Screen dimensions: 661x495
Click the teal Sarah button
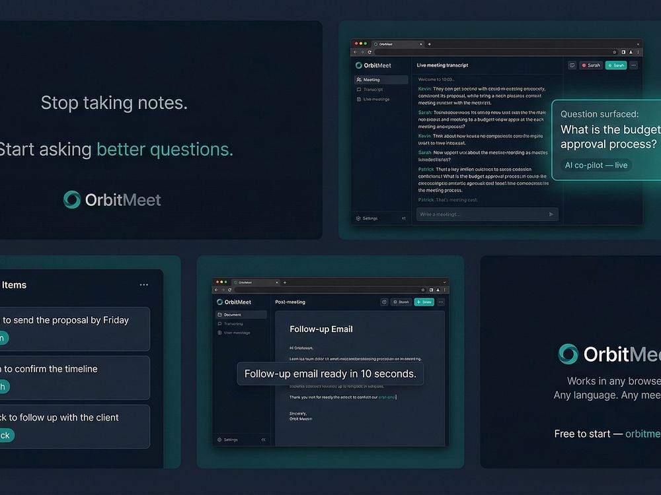tap(616, 65)
